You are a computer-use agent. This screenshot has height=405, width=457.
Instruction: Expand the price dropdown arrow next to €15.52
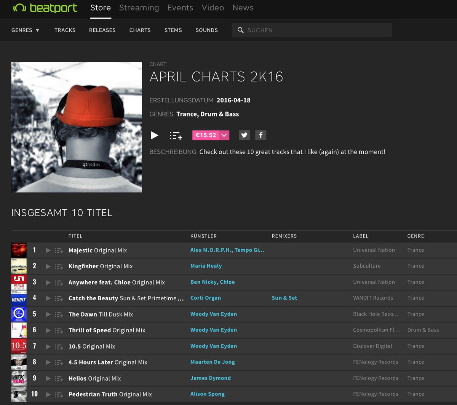point(224,135)
